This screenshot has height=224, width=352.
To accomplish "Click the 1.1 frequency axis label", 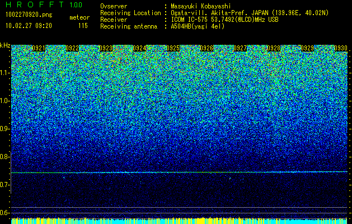I will 4,73.
